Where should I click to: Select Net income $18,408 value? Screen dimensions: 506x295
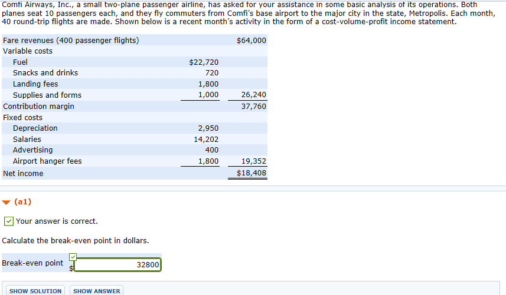click(252, 173)
